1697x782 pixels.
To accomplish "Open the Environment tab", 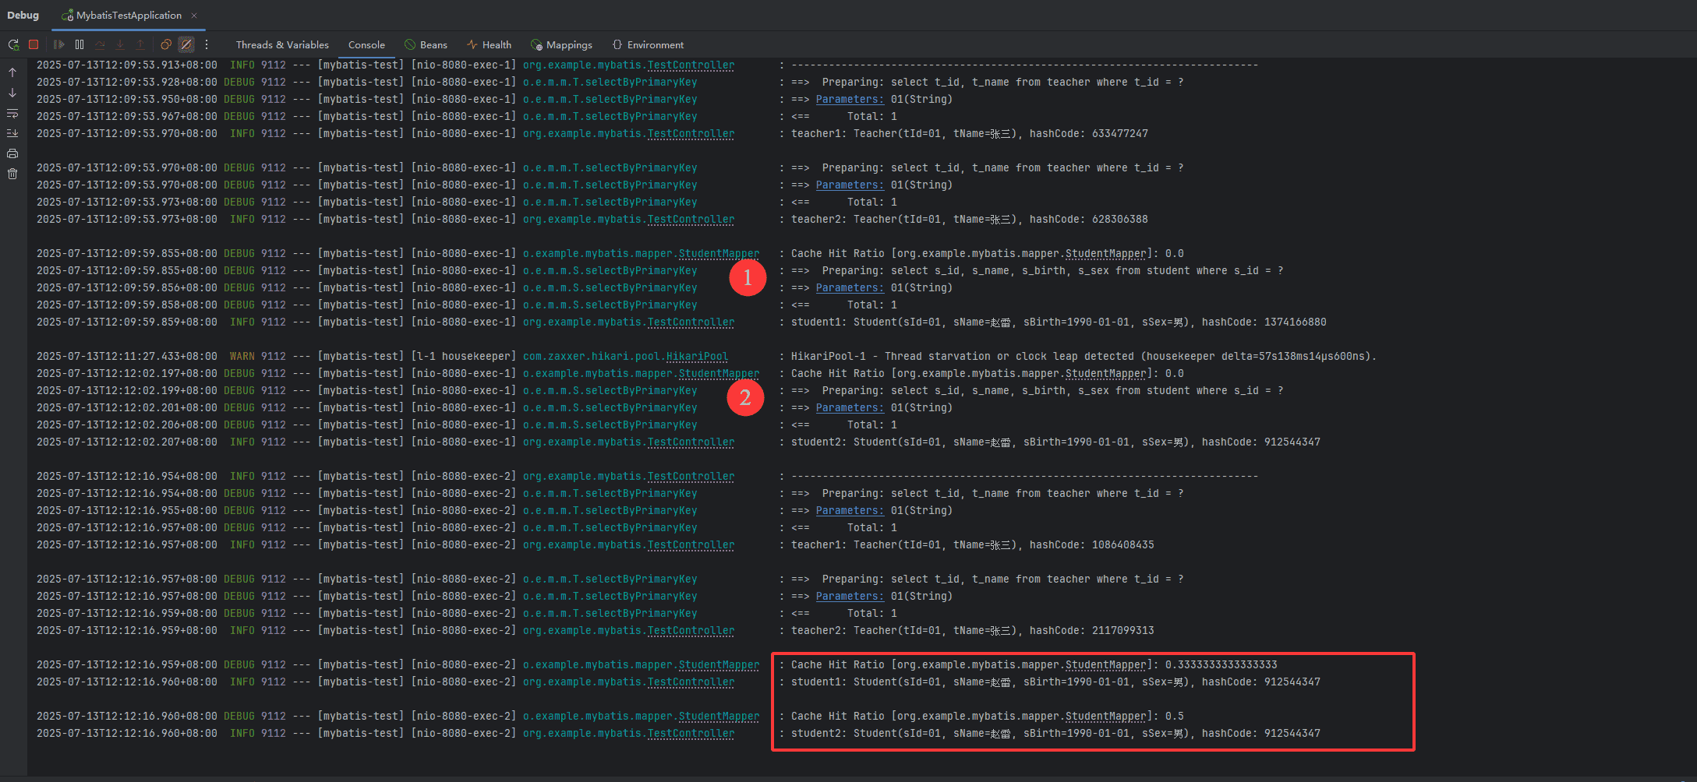I will 648,44.
